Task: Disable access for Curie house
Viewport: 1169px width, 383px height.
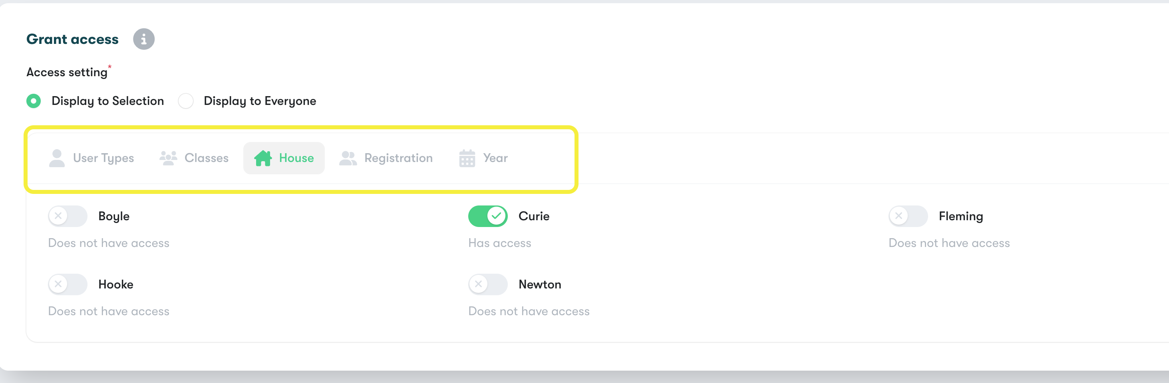Action: [488, 216]
